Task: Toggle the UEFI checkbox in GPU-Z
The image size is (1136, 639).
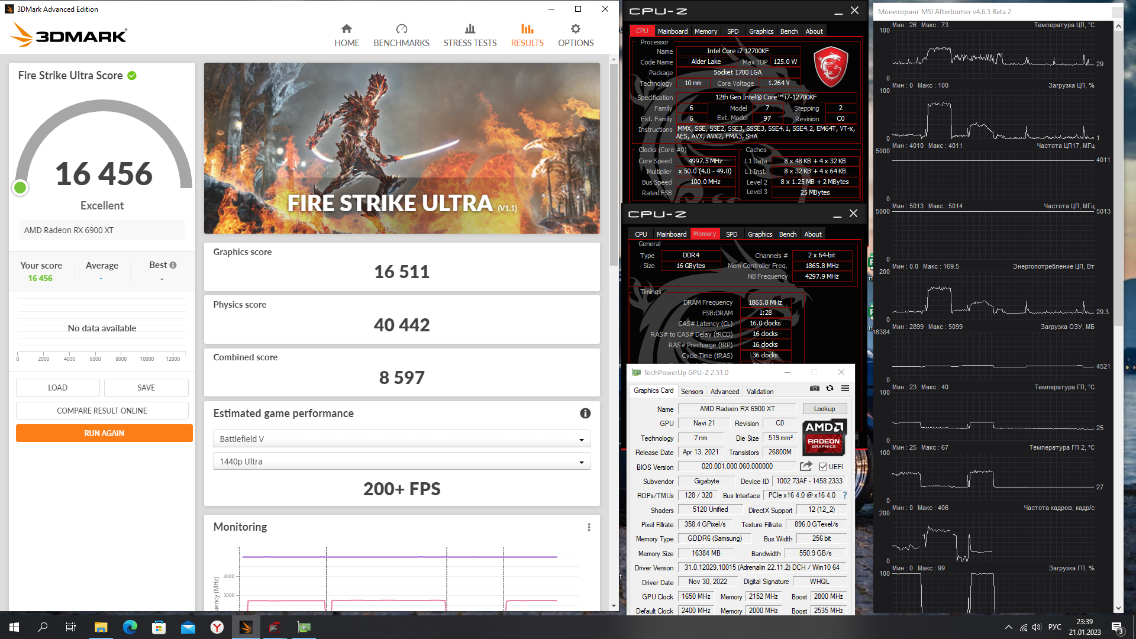Action: pyautogui.click(x=823, y=467)
